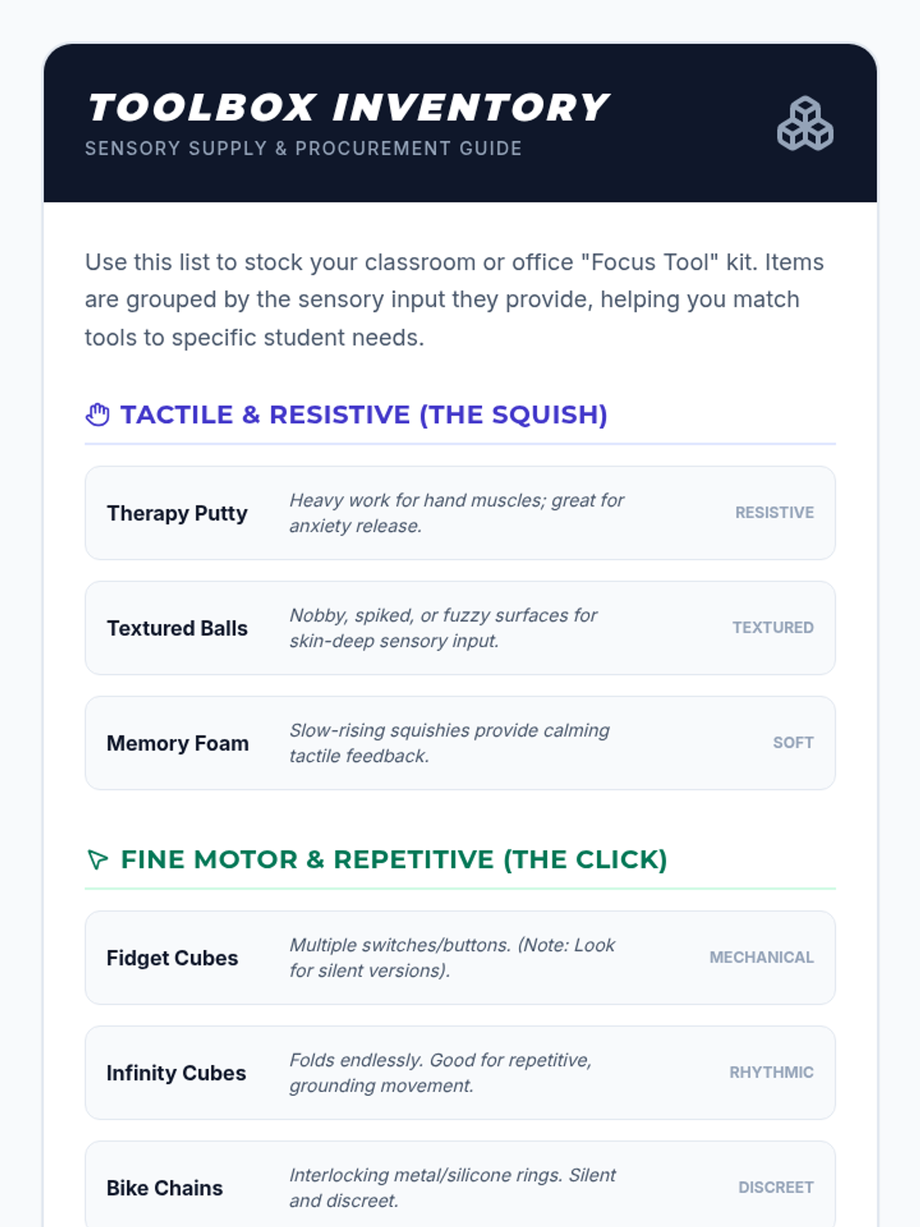This screenshot has height=1227, width=920.
Task: Select the Textured Balls item name
Action: [177, 628]
